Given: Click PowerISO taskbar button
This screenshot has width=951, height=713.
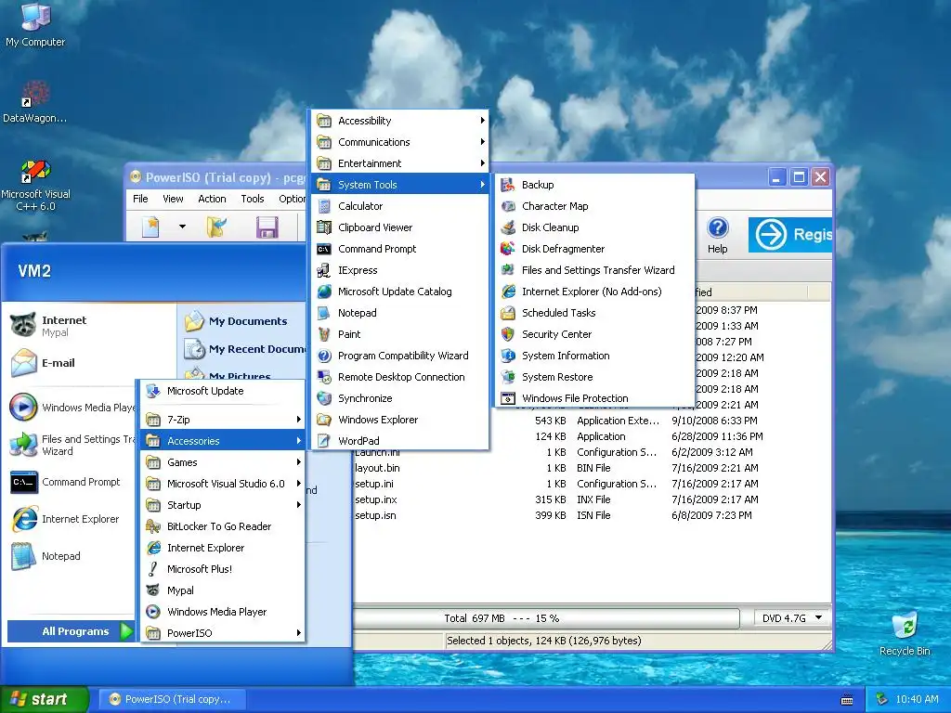Looking at the screenshot, I should tap(172, 699).
